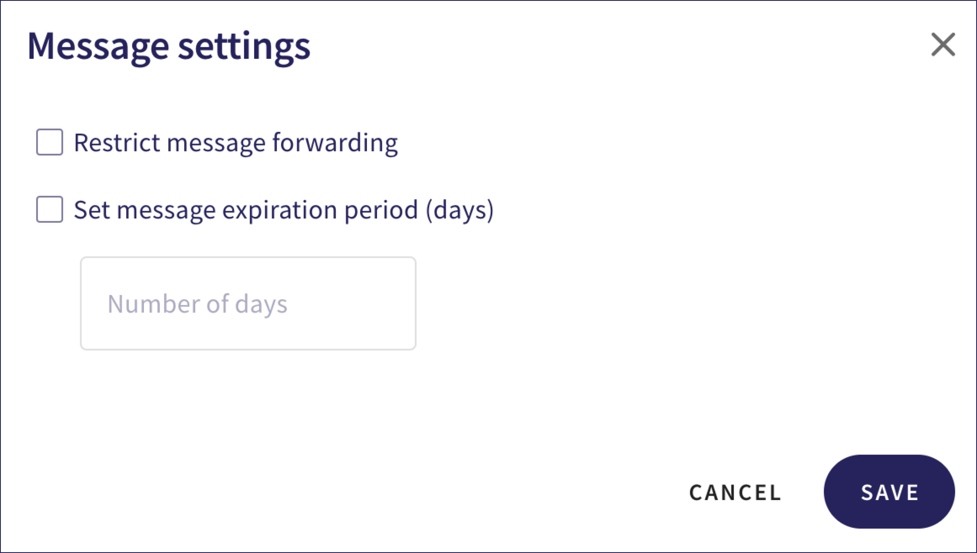Hit the dark SAVE pill button
The height and width of the screenshot is (553, 977).
click(889, 492)
